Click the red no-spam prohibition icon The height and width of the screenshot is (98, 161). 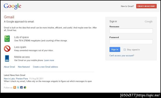click(x=7, y=48)
